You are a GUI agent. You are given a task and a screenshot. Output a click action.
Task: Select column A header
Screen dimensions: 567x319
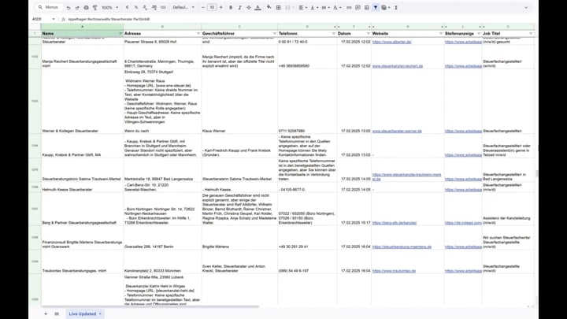tap(82, 27)
